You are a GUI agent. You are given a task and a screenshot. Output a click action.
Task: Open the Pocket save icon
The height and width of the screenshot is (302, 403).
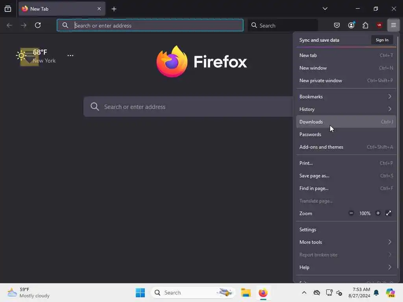pos(337,25)
